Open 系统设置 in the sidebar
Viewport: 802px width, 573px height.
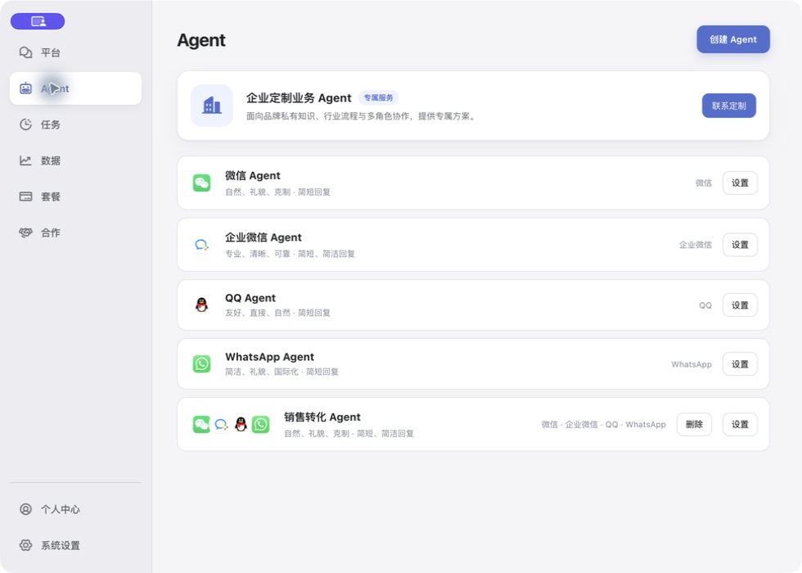pyautogui.click(x=75, y=545)
